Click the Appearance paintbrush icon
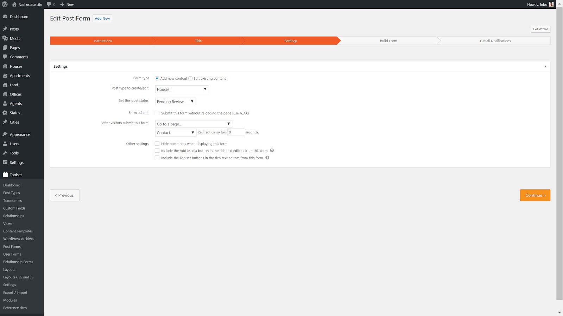563x316 pixels. [x=5, y=134]
